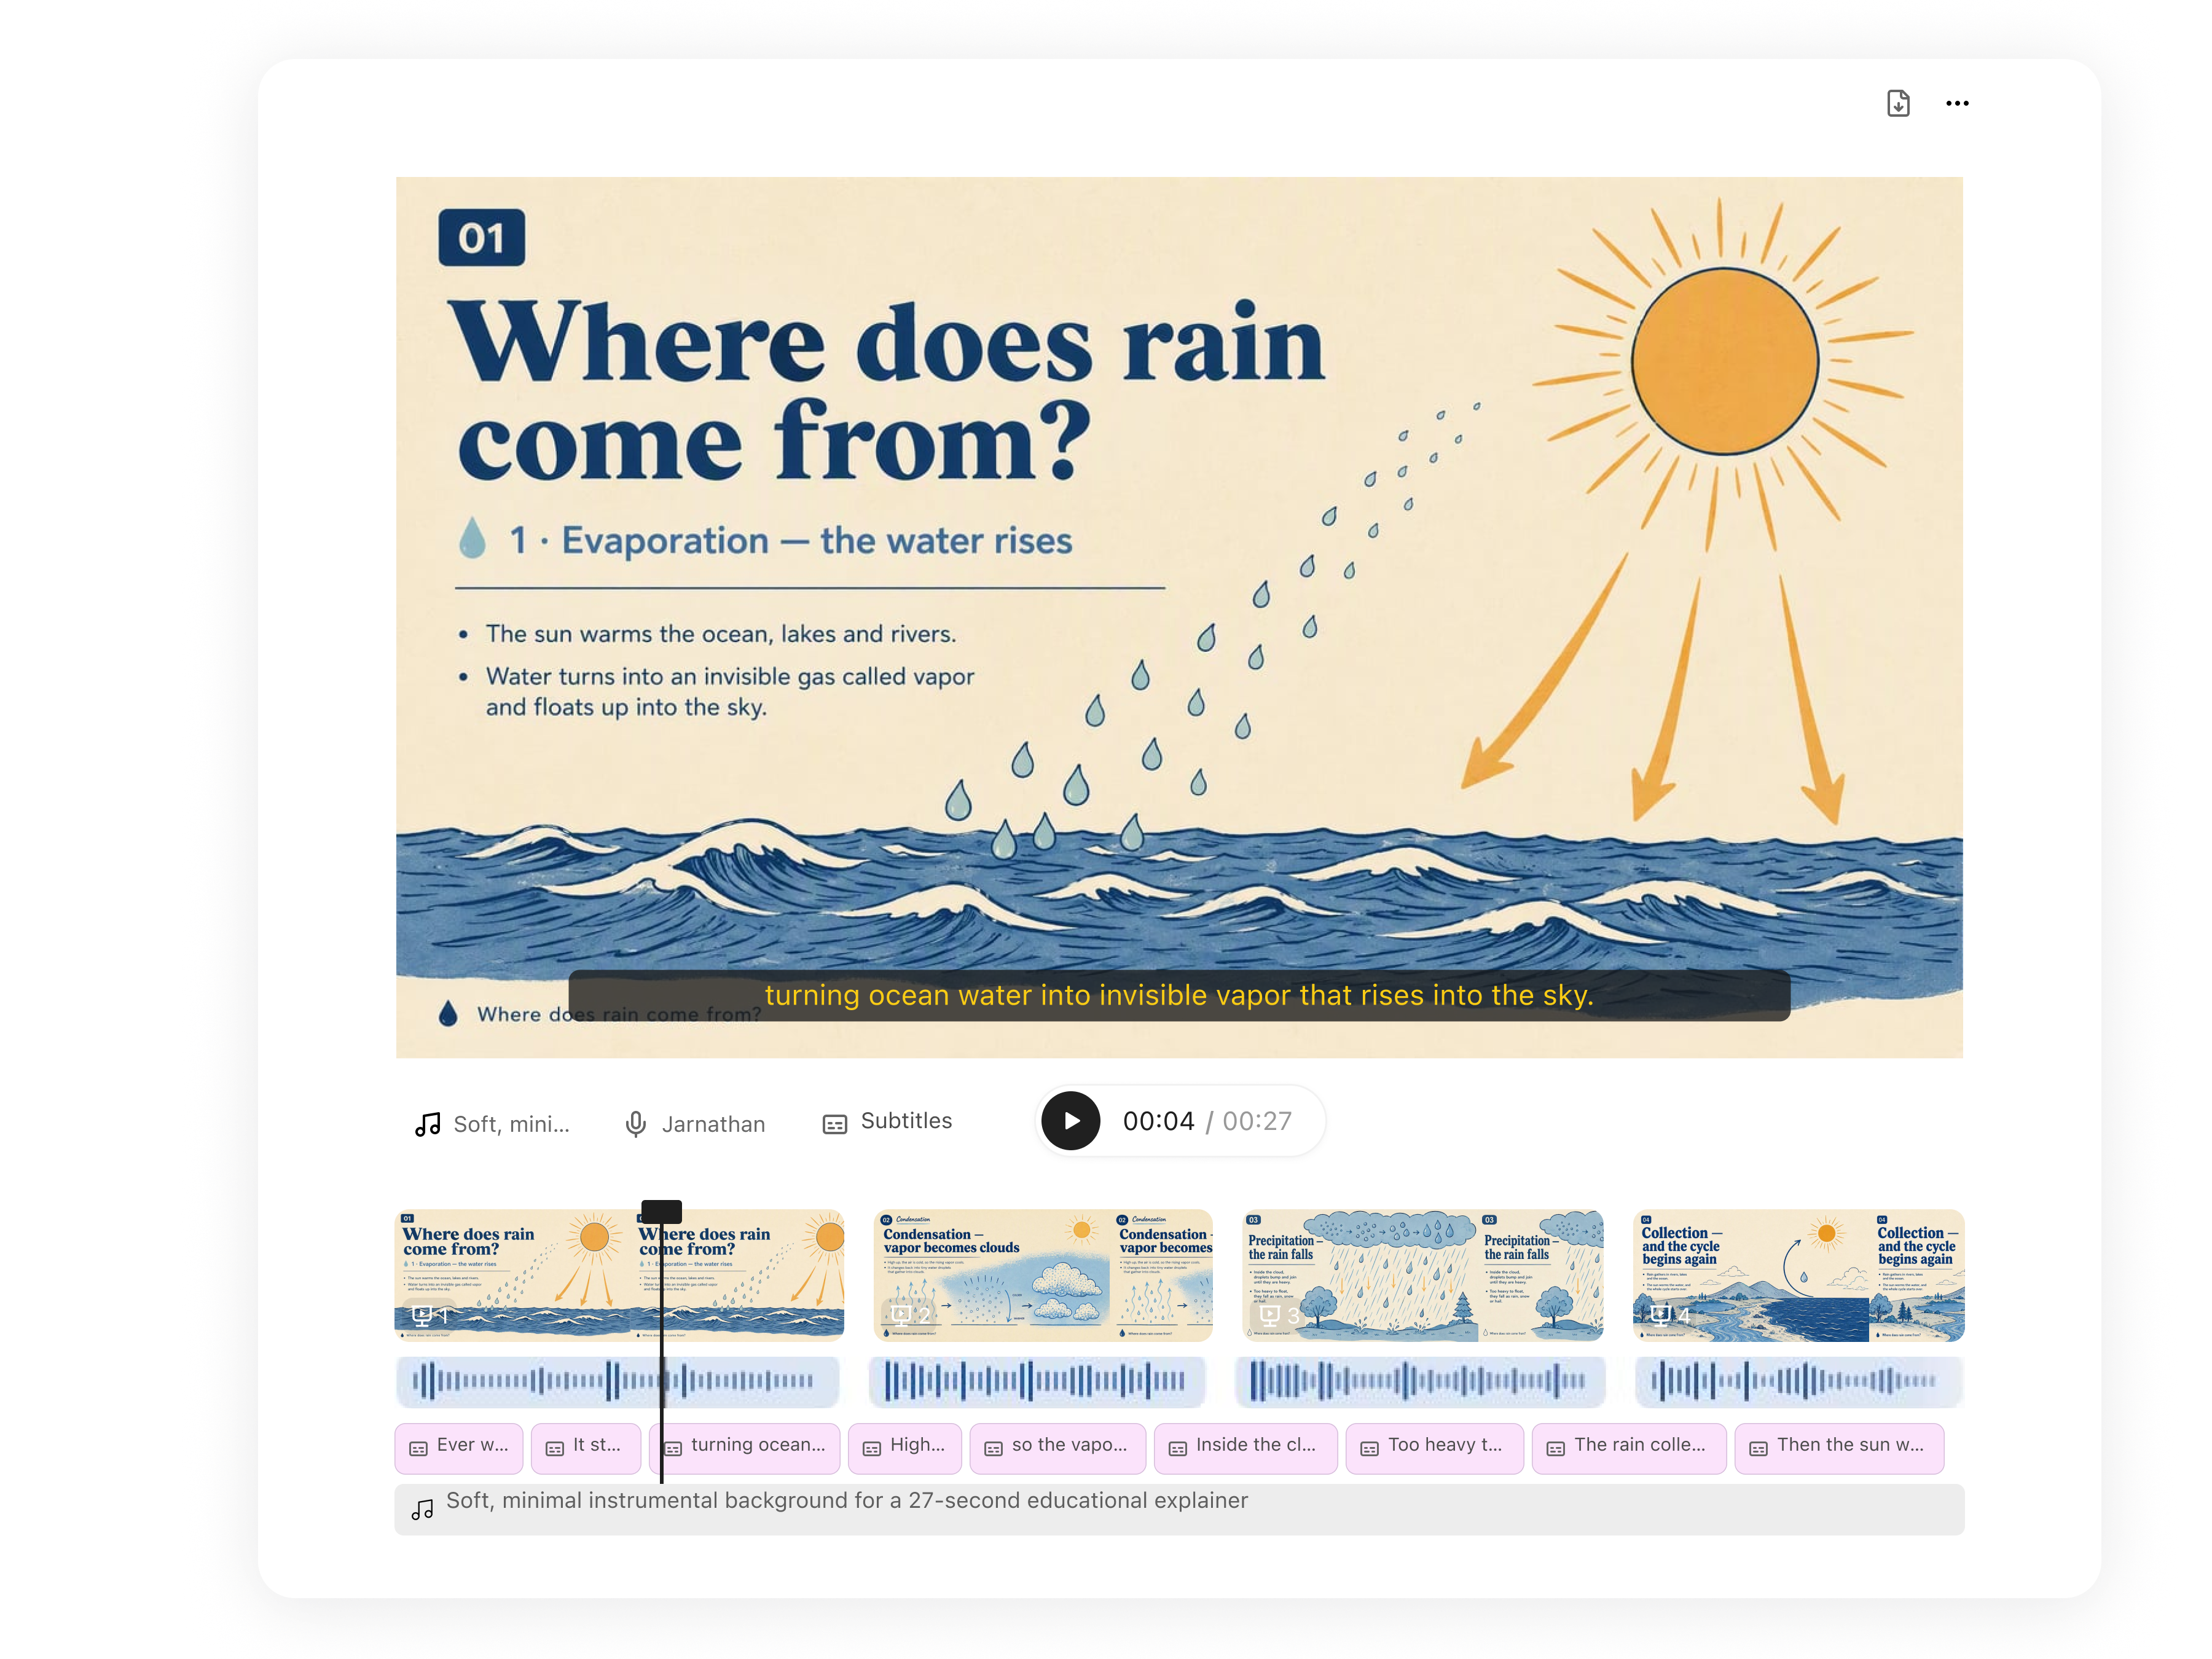The image size is (2212, 1659).
Task: Select the 'Too heavy t...' subtitle chip
Action: 1434,1447
